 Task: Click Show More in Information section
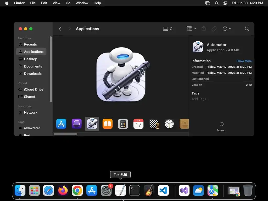[x=244, y=61]
